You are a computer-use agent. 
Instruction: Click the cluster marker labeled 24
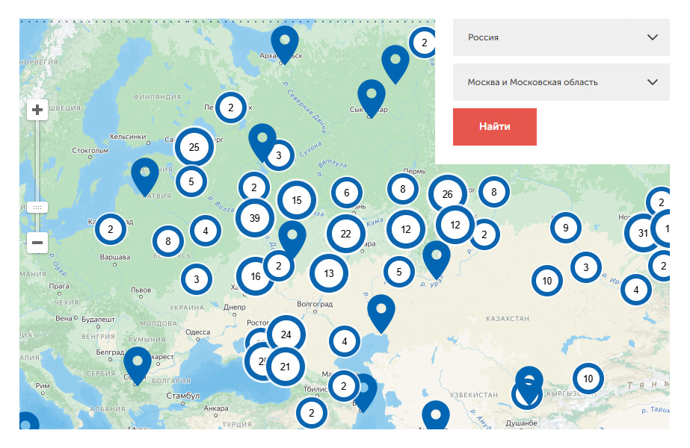click(286, 335)
